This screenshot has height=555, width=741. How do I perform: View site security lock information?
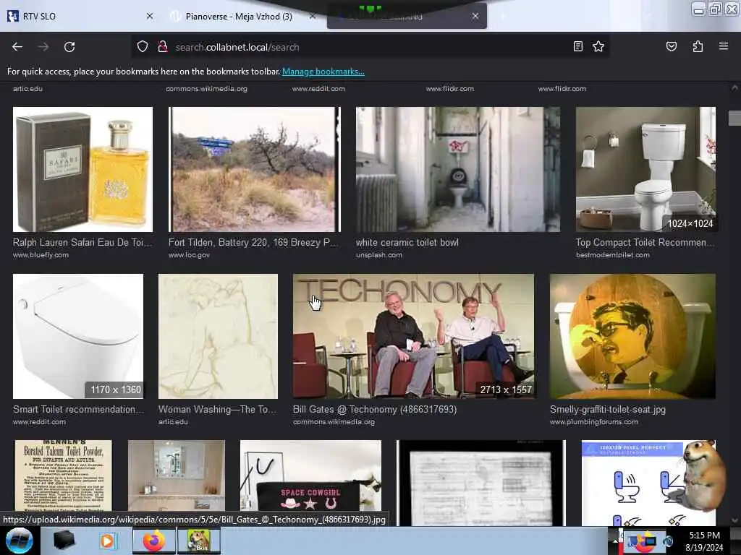tap(163, 47)
